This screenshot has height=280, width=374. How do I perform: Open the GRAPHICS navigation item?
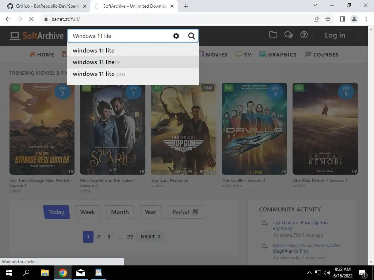(x=278, y=55)
